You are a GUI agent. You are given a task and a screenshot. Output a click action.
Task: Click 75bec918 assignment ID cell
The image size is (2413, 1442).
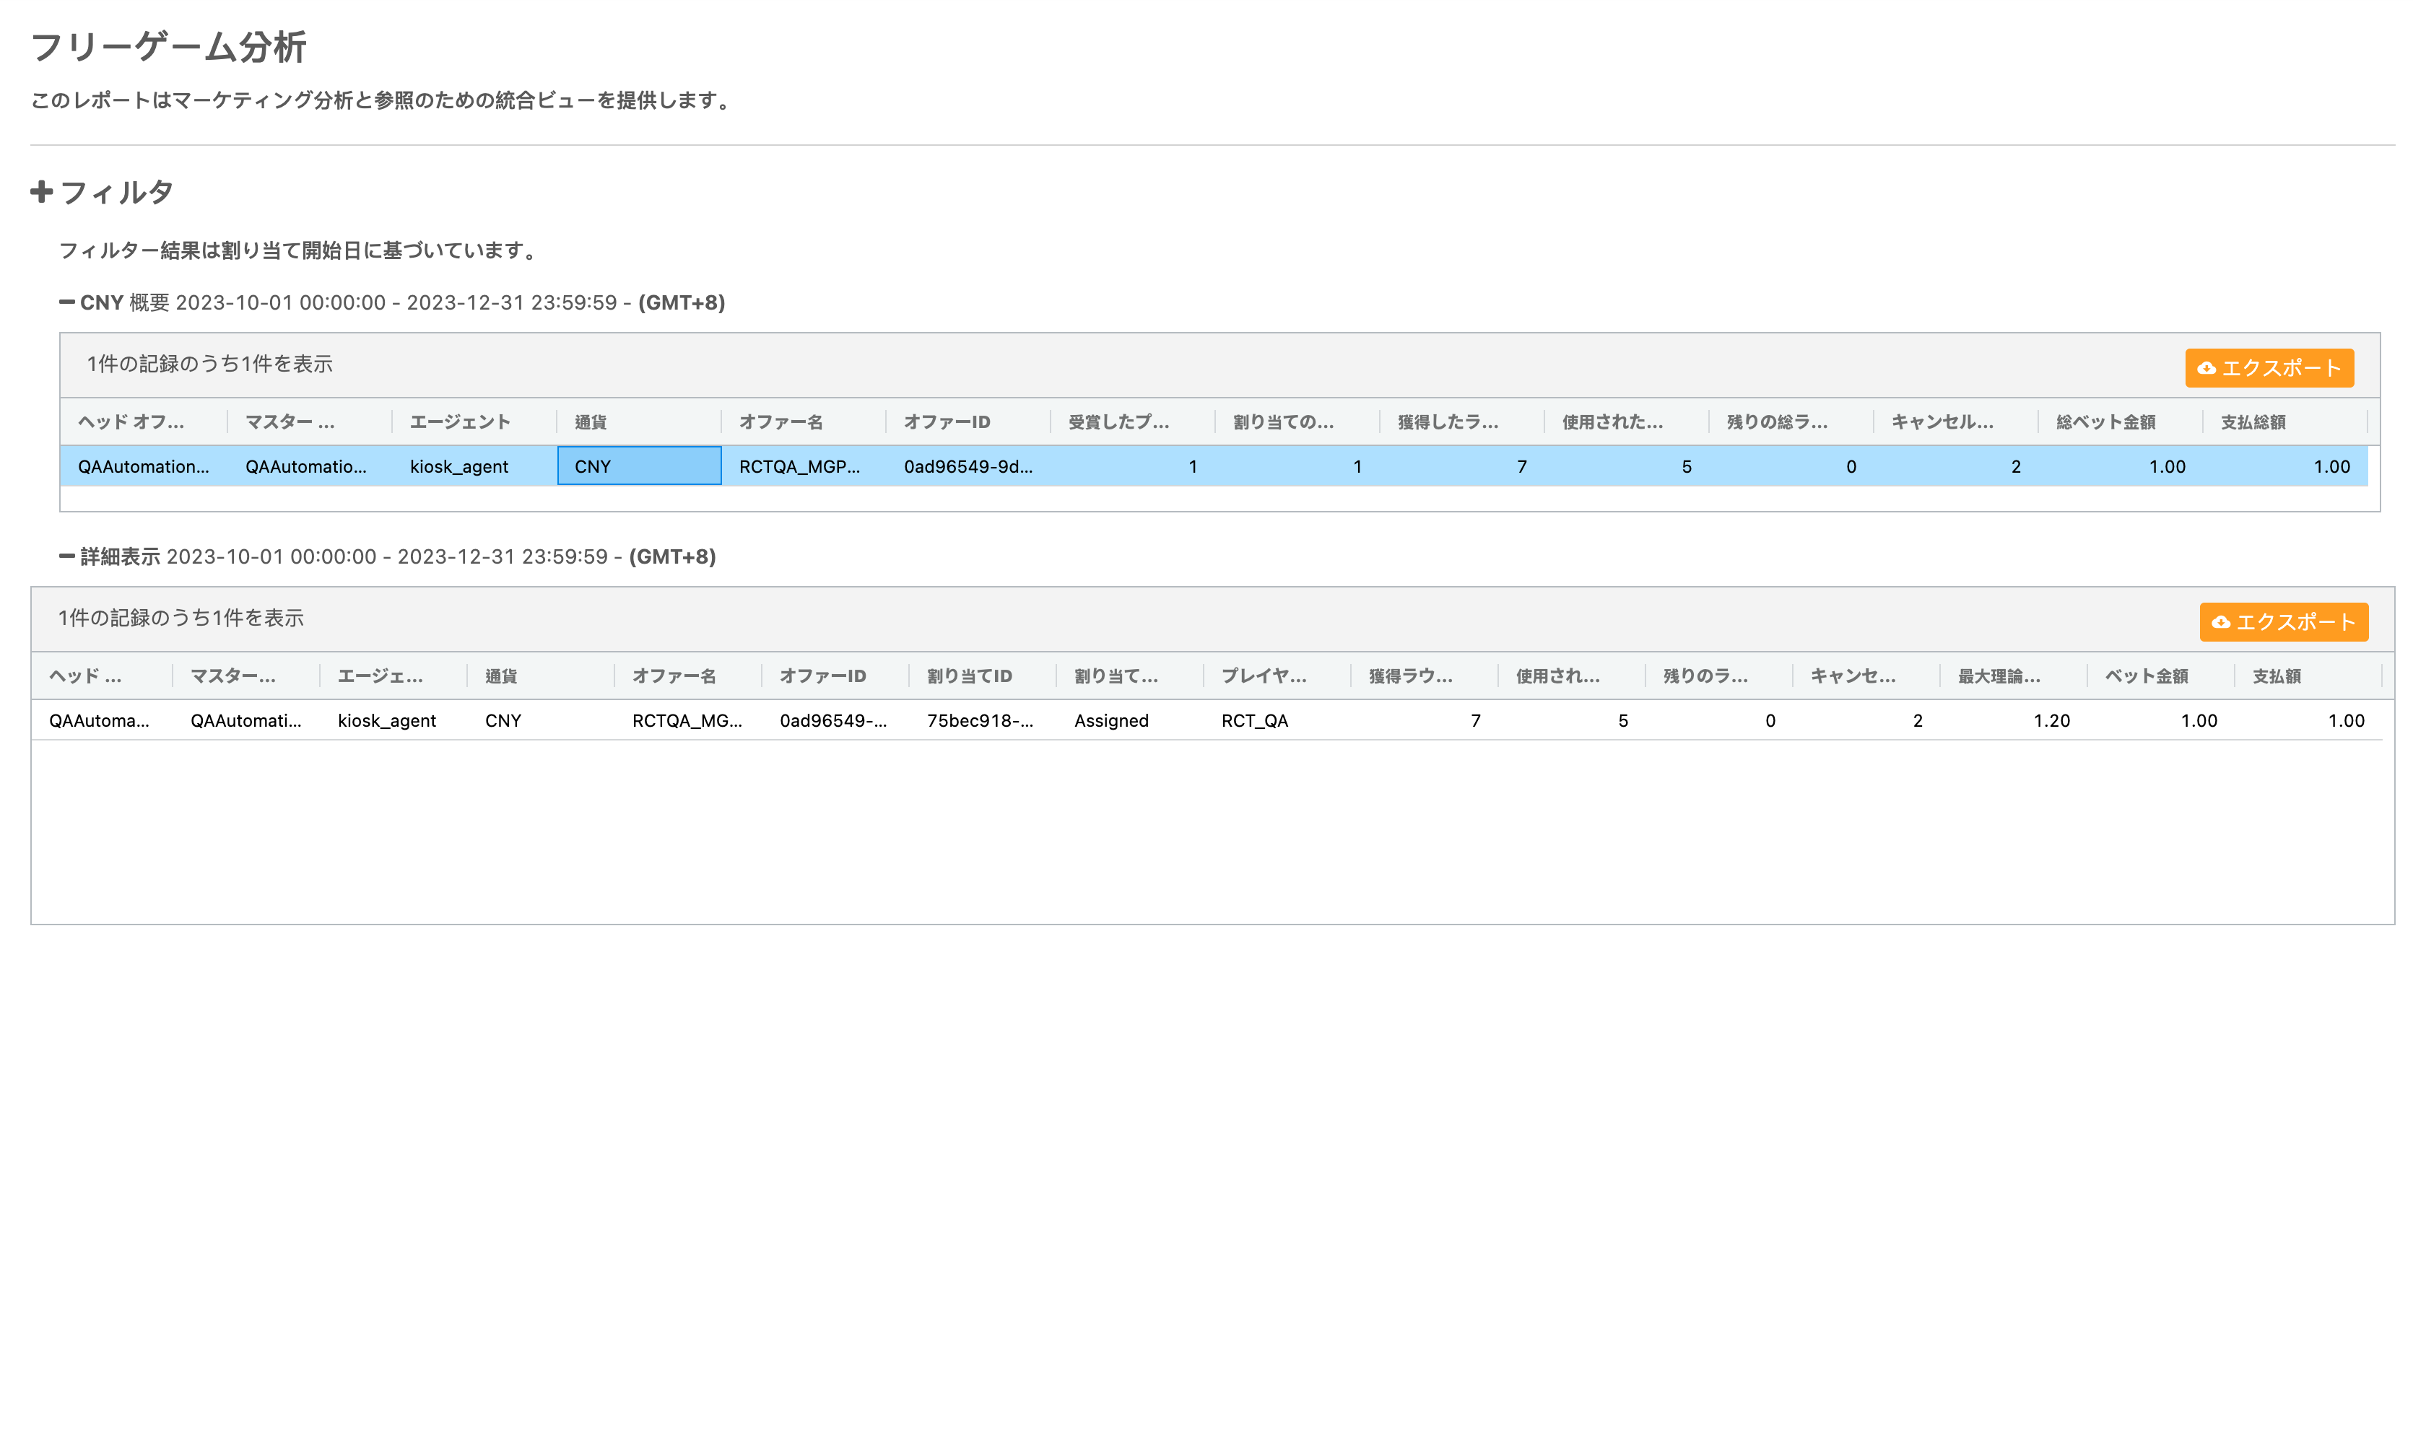point(978,720)
